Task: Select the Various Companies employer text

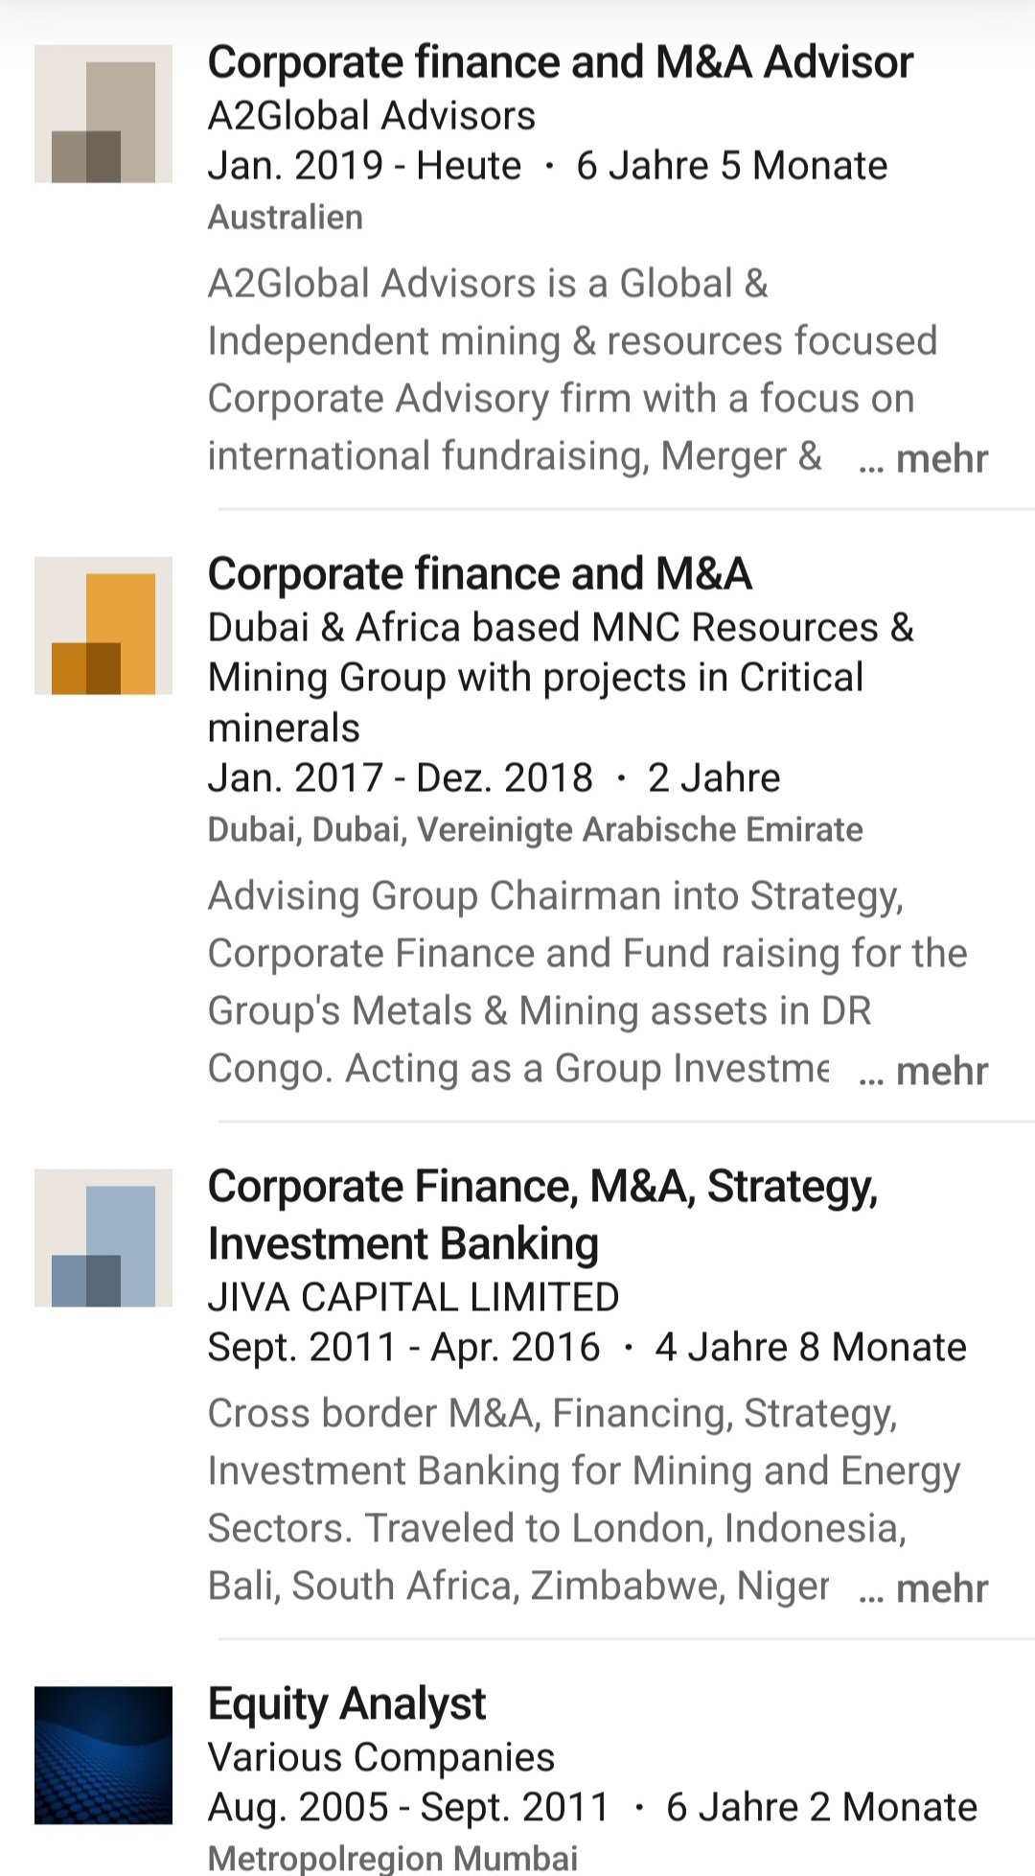Action: [x=381, y=1757]
